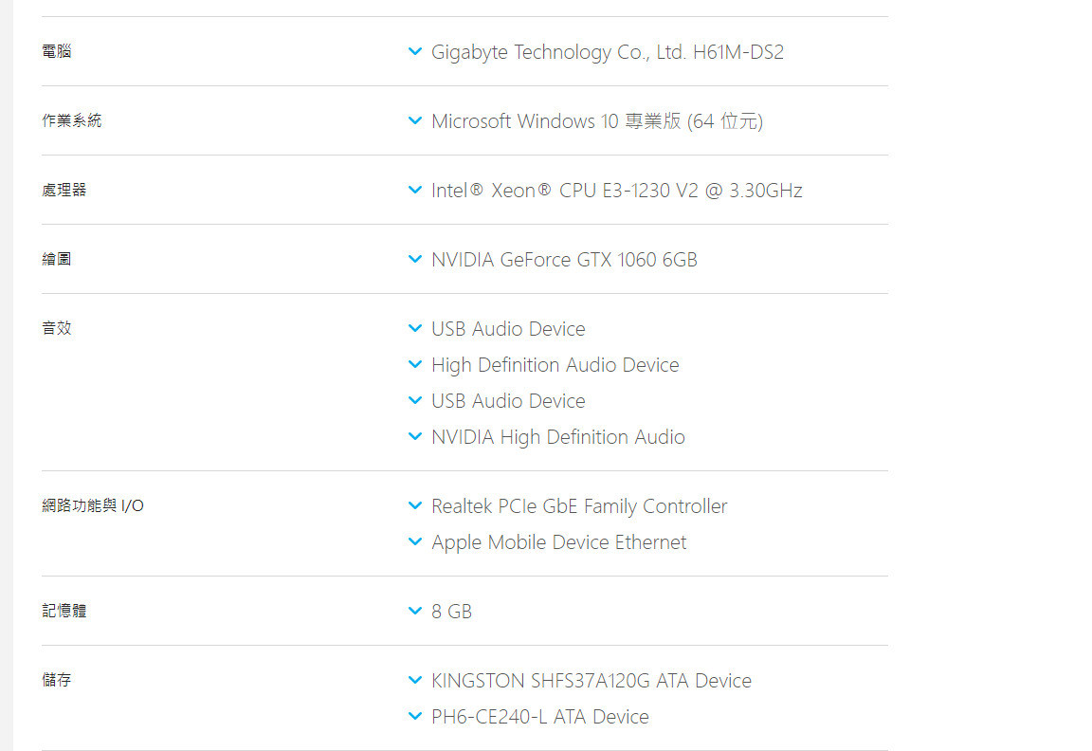The width and height of the screenshot is (1092, 751).
Task: Click the High Definition Audio Device text
Action: pyautogui.click(x=555, y=365)
